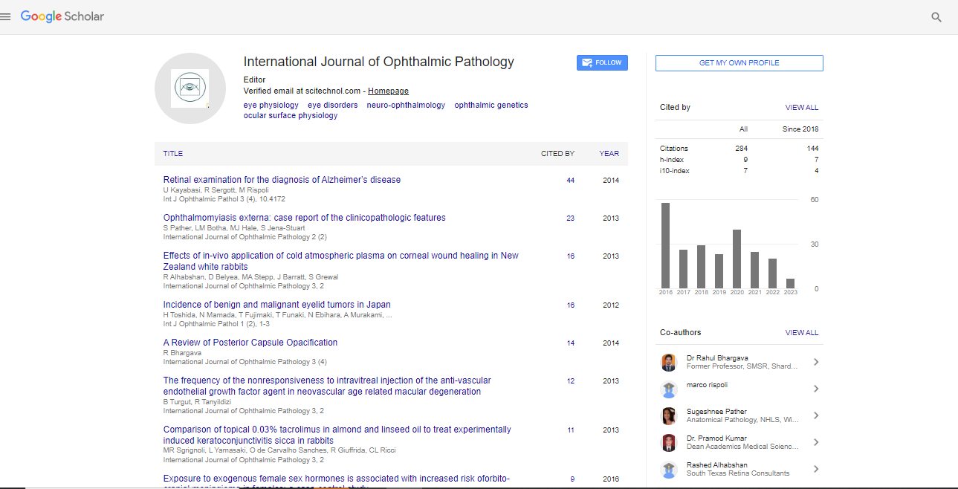Screen dimensions: 958x489
Task: Open search with the magnifier icon
Action: [x=936, y=17]
